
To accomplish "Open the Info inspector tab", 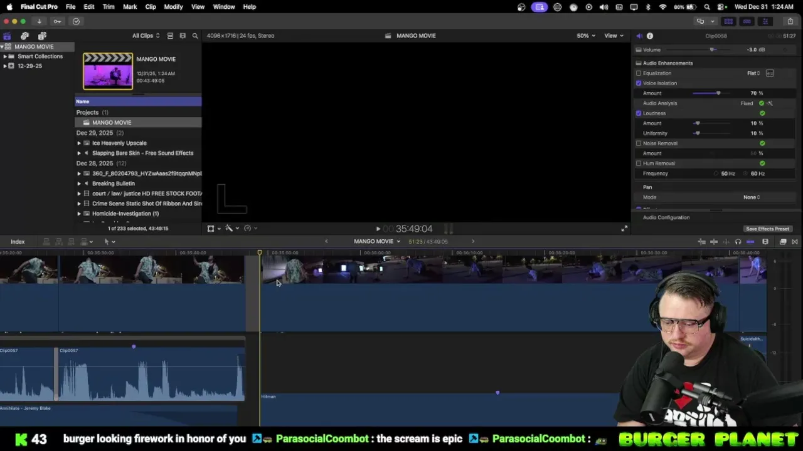I will [x=650, y=36].
